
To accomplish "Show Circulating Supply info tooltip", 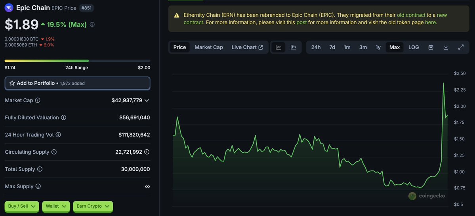I will (x=54, y=152).
